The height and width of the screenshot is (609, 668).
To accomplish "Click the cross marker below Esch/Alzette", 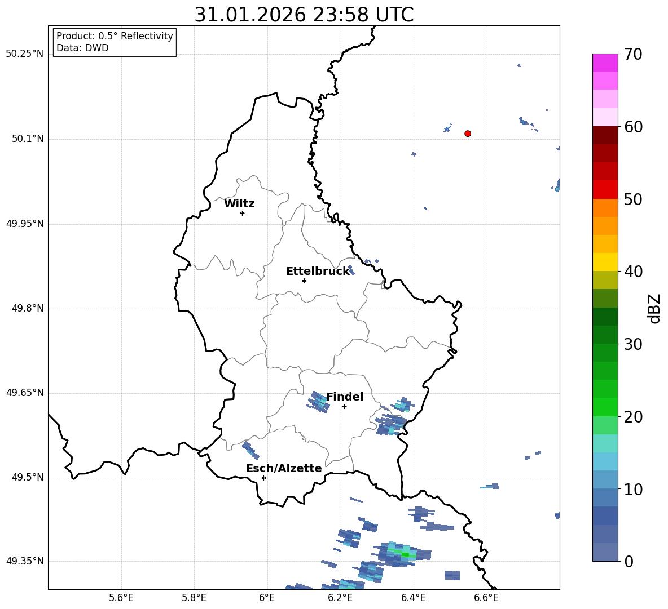I will tap(263, 478).
